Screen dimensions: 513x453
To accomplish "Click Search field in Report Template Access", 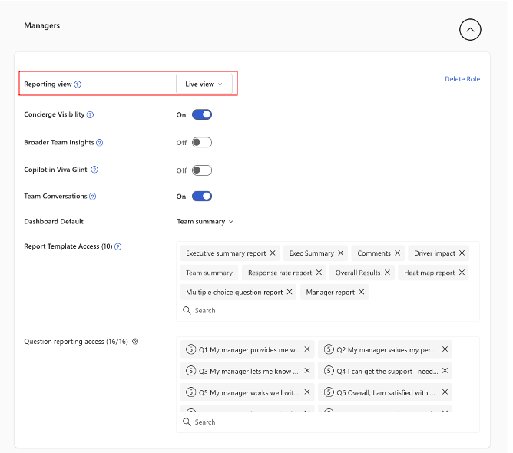I will coord(328,310).
